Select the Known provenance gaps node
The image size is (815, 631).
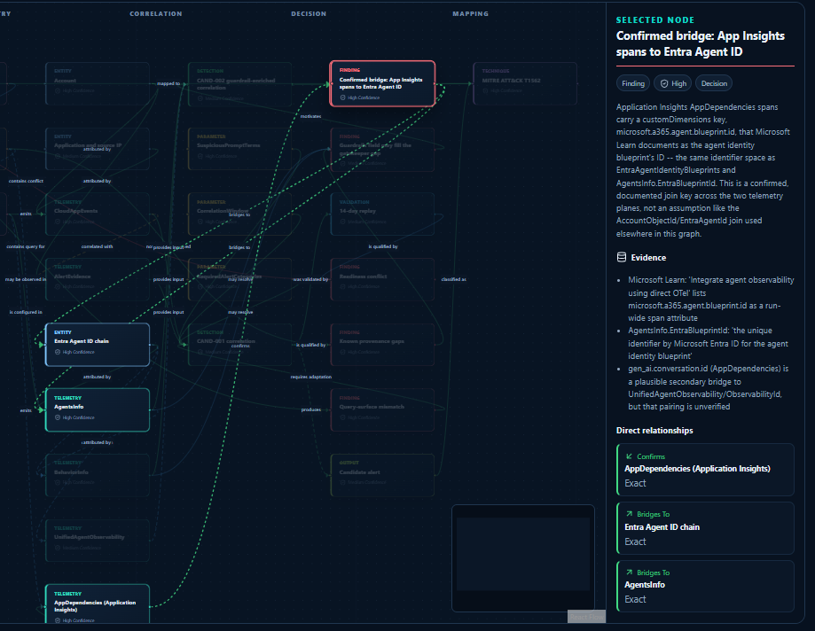point(382,345)
